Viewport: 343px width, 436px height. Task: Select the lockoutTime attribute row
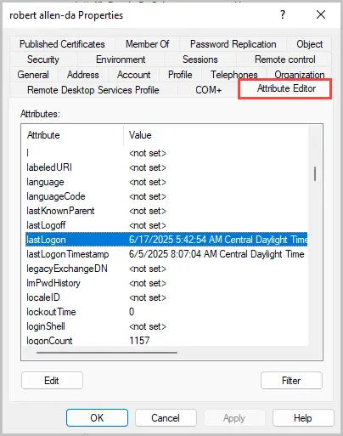[x=166, y=312]
